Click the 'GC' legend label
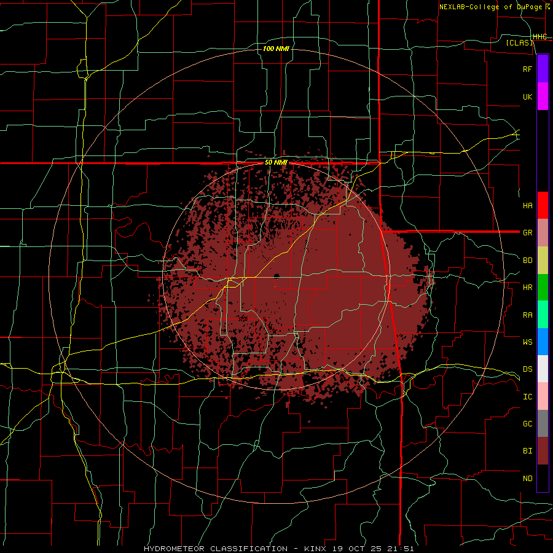 528,424
